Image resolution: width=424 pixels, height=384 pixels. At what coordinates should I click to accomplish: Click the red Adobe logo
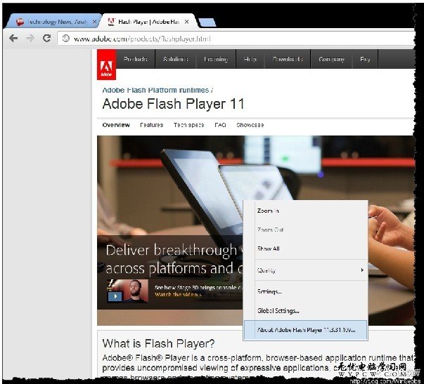click(107, 65)
